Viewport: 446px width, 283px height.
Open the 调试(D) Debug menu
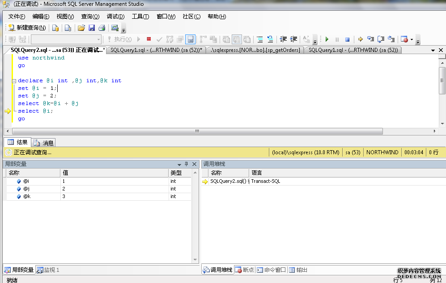click(115, 17)
